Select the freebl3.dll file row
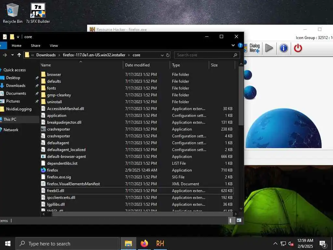This screenshot has height=250, width=333. pyautogui.click(x=137, y=191)
